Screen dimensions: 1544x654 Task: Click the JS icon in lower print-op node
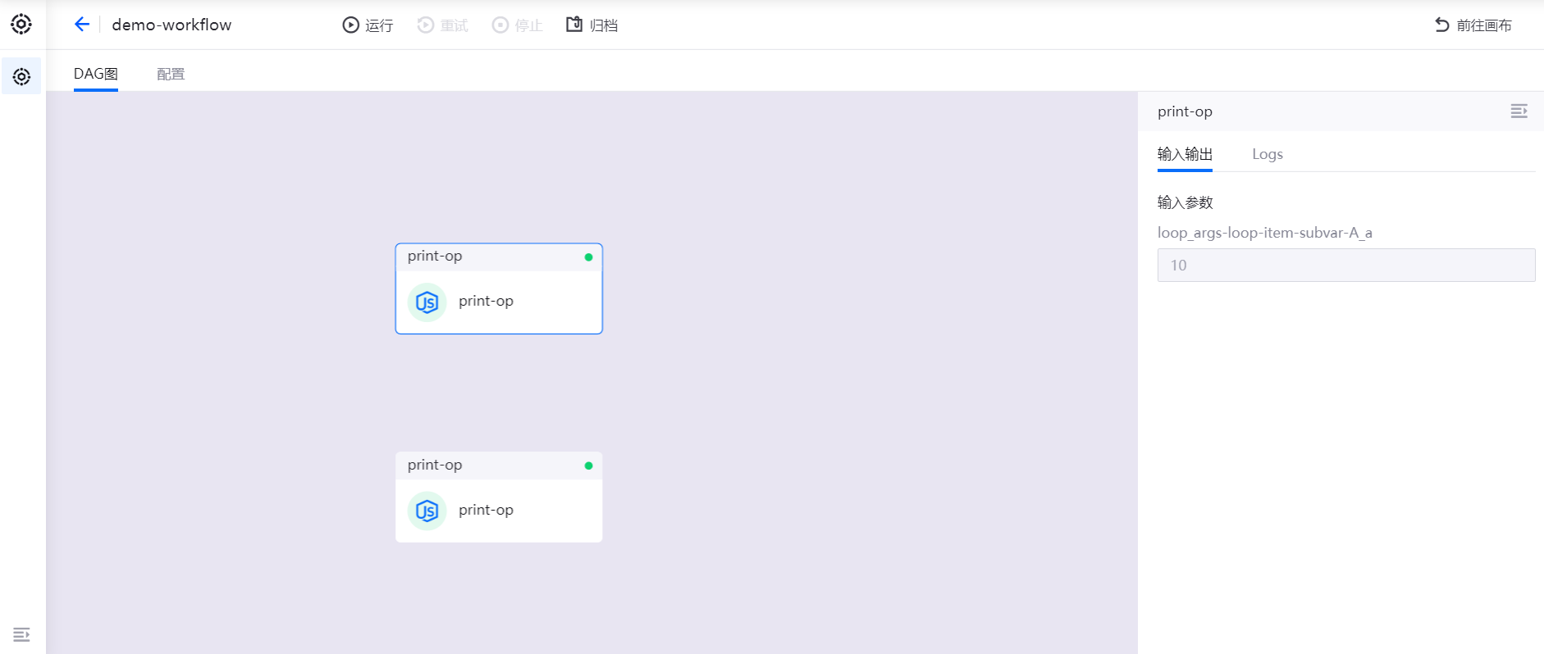[x=427, y=511]
